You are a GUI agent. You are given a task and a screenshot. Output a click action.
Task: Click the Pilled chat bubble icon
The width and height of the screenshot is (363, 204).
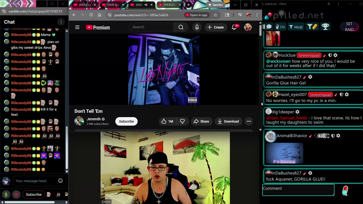[269, 27]
